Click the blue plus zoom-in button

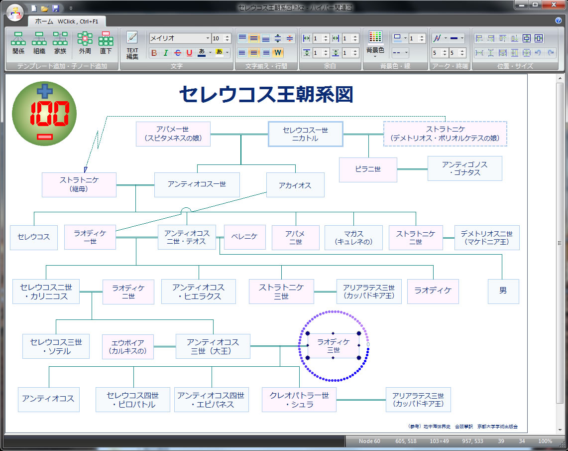44,90
